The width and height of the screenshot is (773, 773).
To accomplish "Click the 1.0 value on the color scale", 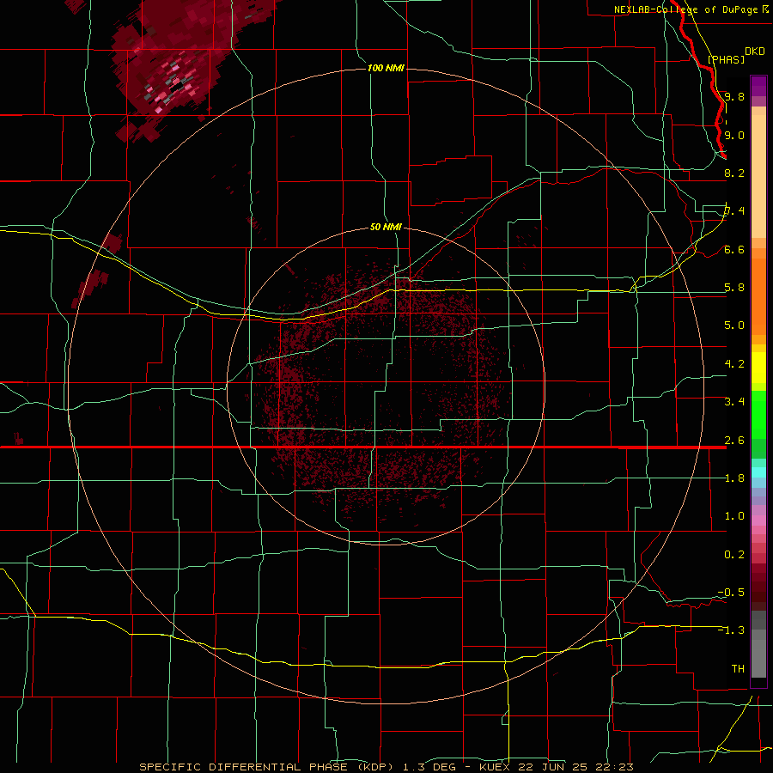I will [734, 515].
